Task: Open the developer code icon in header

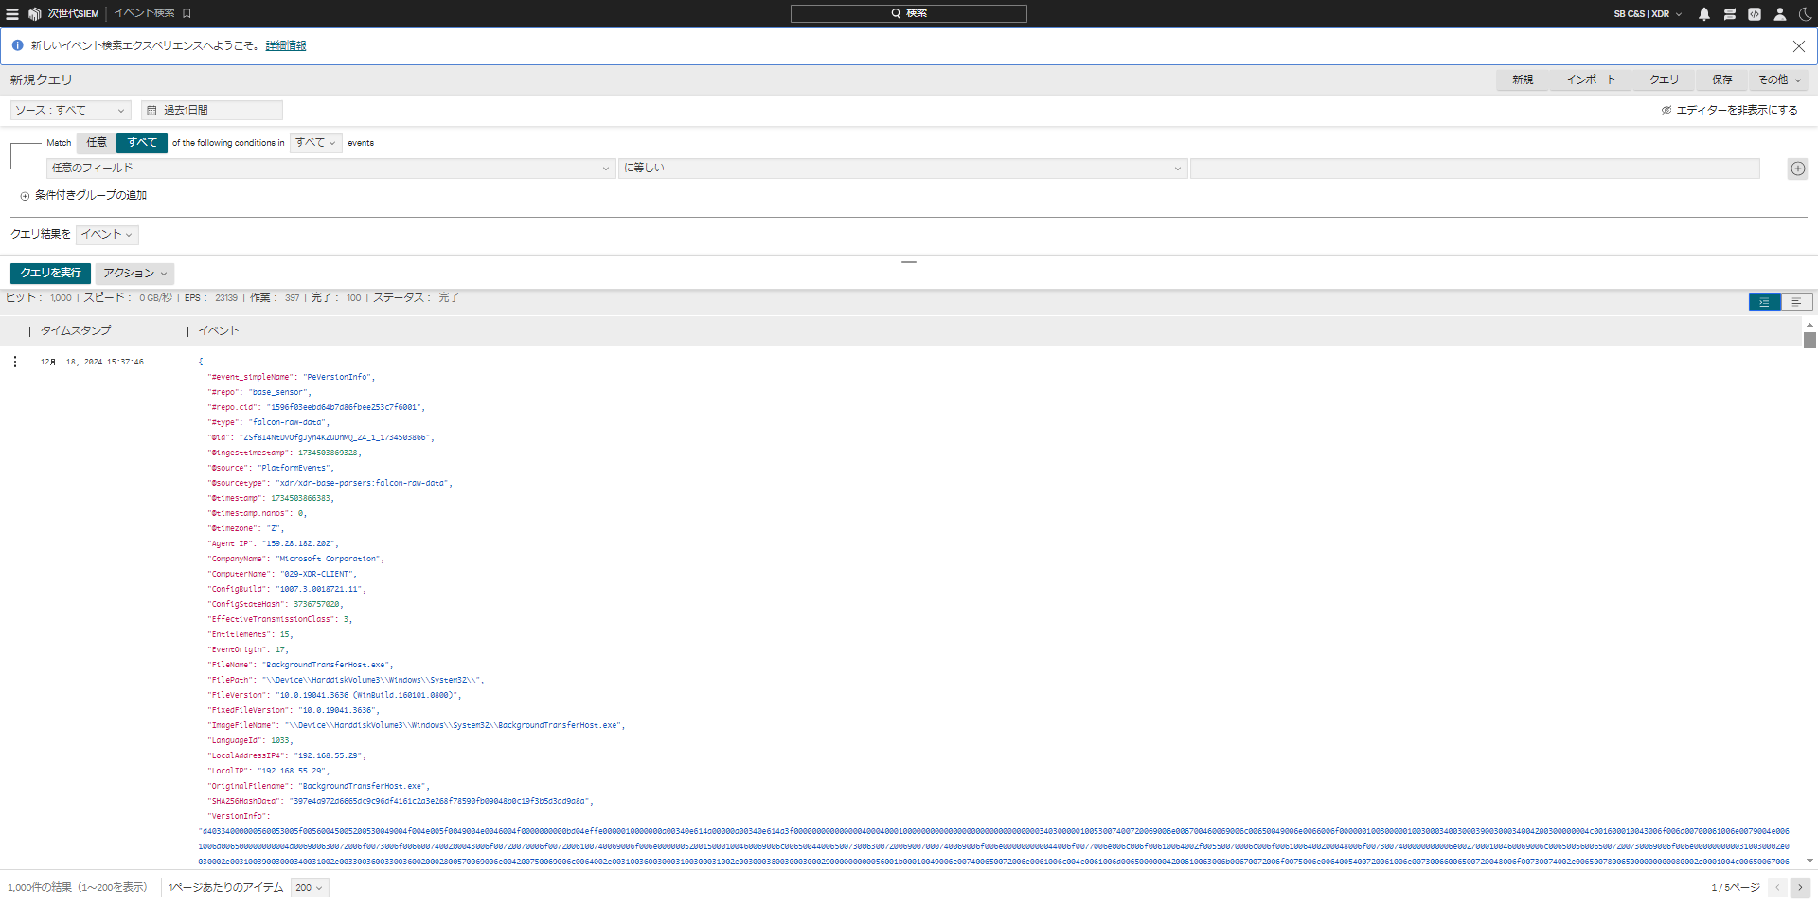Action: 1755,14
